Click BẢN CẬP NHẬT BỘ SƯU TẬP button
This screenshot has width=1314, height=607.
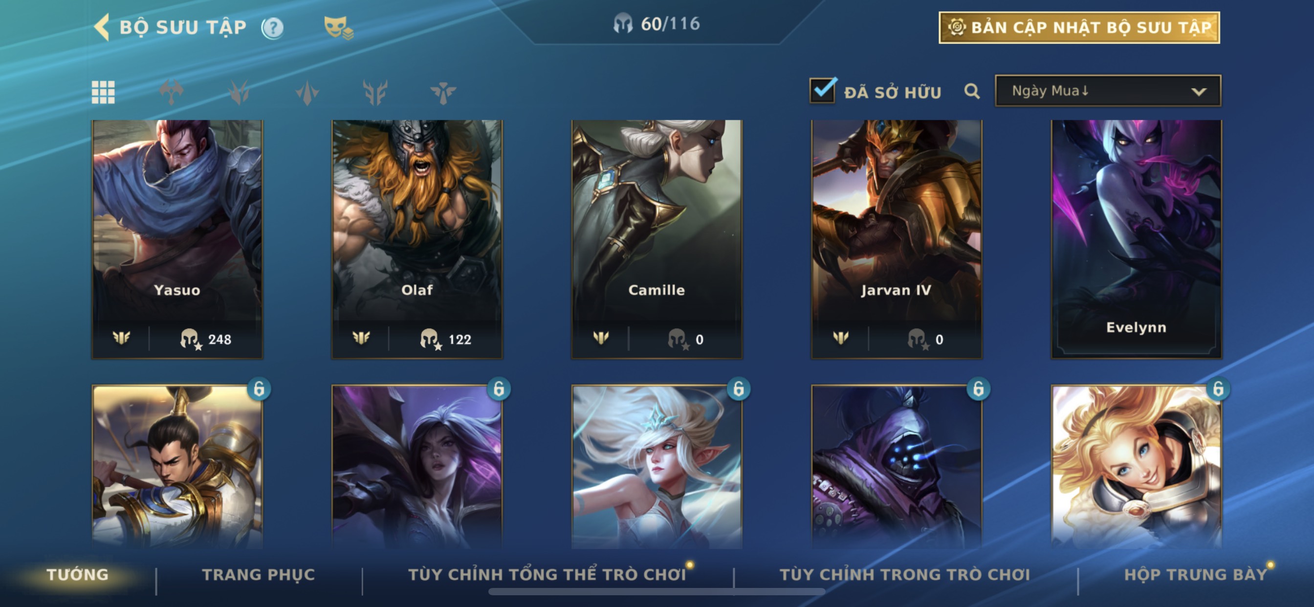(x=1079, y=27)
